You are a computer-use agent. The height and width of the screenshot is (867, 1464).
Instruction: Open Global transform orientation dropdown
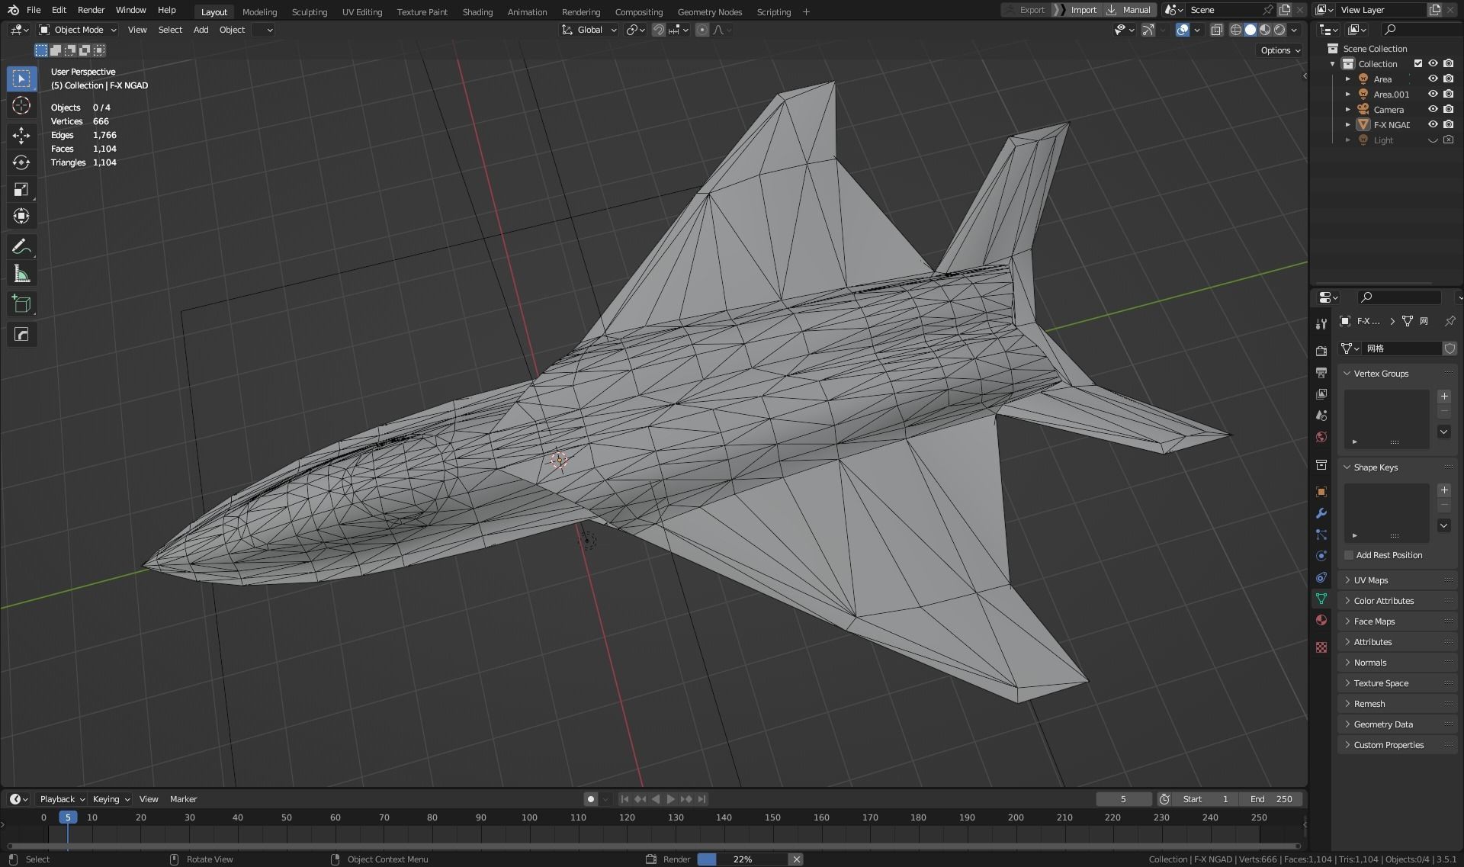pyautogui.click(x=589, y=30)
